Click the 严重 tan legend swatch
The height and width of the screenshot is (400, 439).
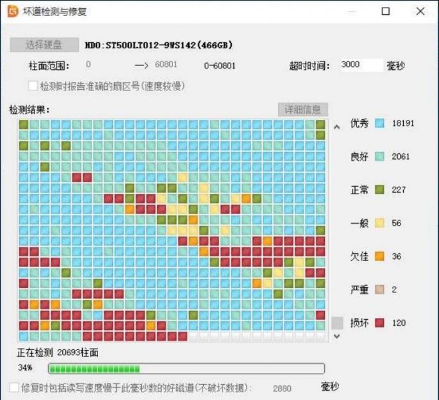pos(379,290)
